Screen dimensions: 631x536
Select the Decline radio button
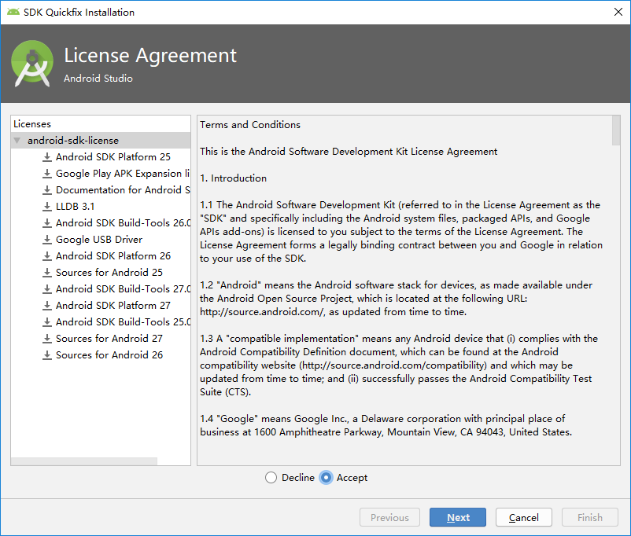pyautogui.click(x=271, y=477)
